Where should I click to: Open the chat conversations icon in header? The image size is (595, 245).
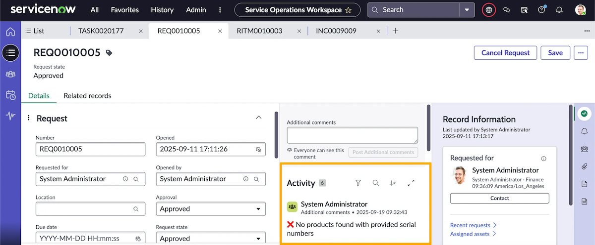pos(506,10)
